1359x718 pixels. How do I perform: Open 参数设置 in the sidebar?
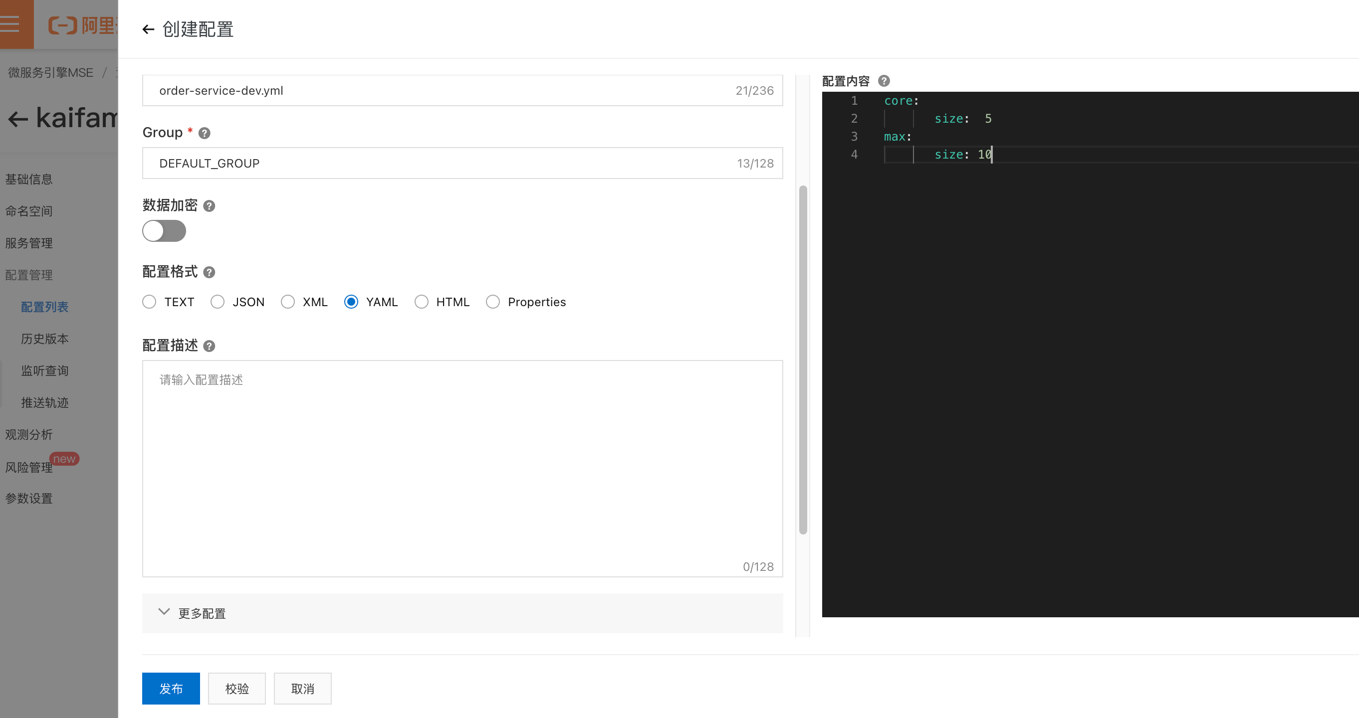coord(29,499)
